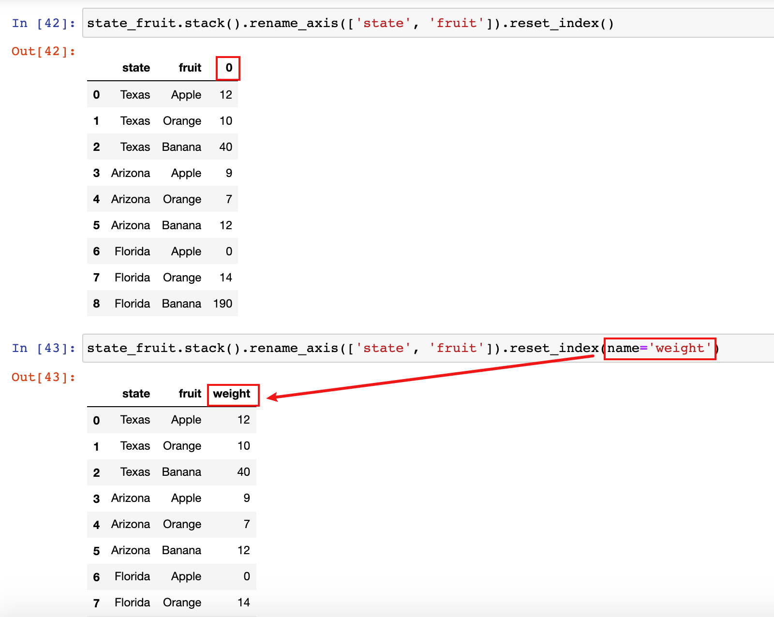Image resolution: width=774 pixels, height=617 pixels.
Task: Click the '0' column header in Out[42]
Action: coord(229,68)
